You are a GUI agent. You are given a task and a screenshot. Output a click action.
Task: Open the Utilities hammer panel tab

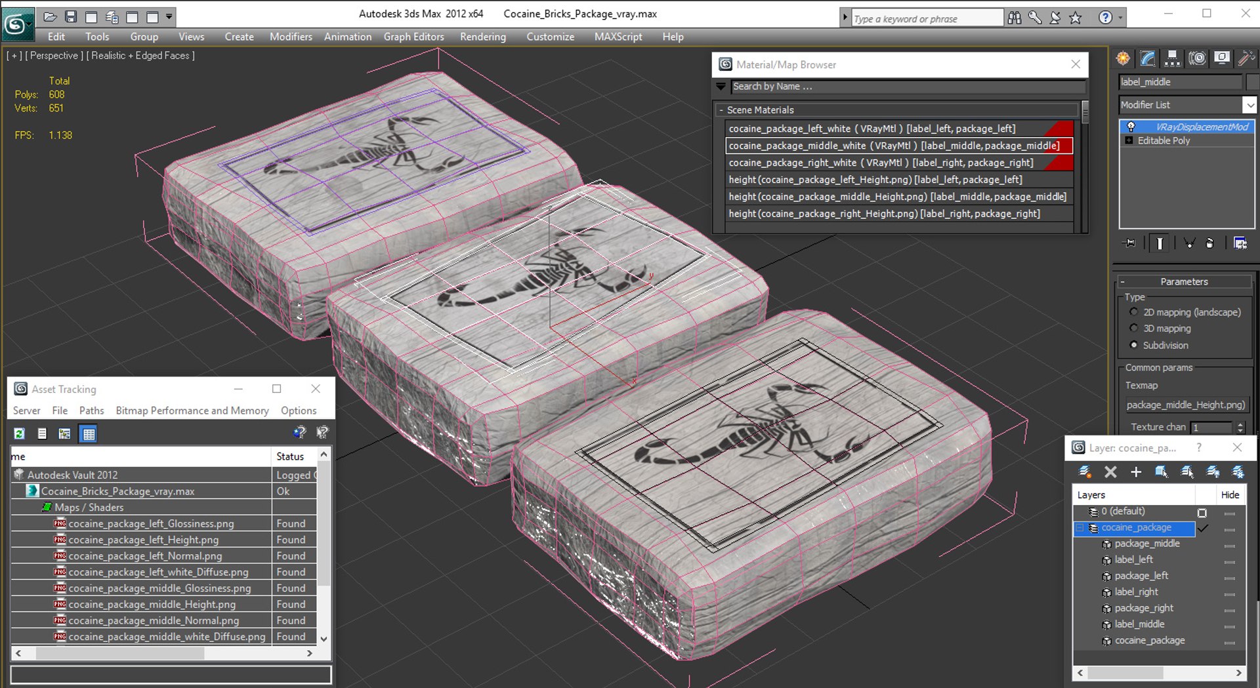pyautogui.click(x=1246, y=58)
